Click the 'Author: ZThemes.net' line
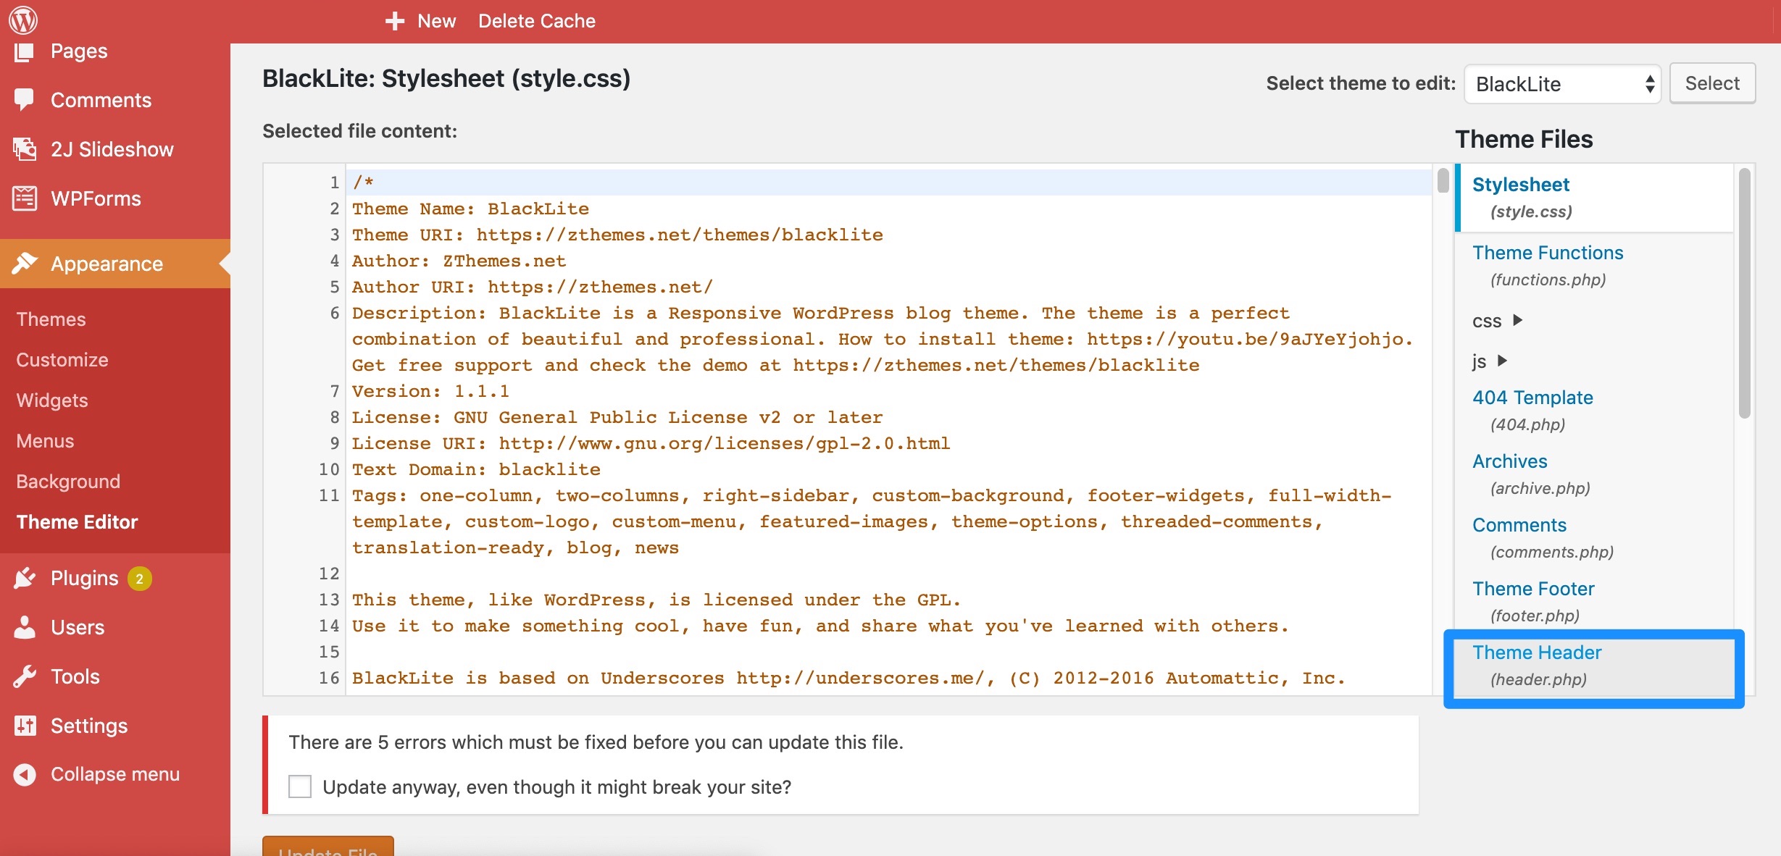This screenshot has height=856, width=1781. click(x=459, y=261)
